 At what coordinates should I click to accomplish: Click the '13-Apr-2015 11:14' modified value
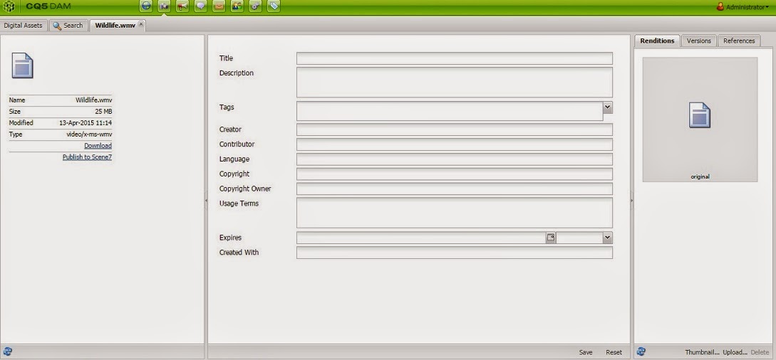[x=86, y=123]
